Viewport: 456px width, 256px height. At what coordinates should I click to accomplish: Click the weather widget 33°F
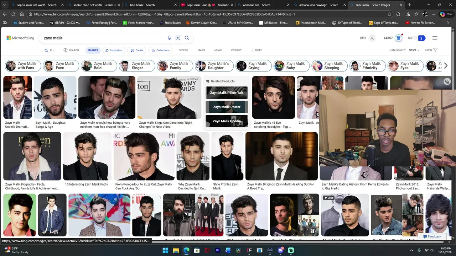coord(16,250)
